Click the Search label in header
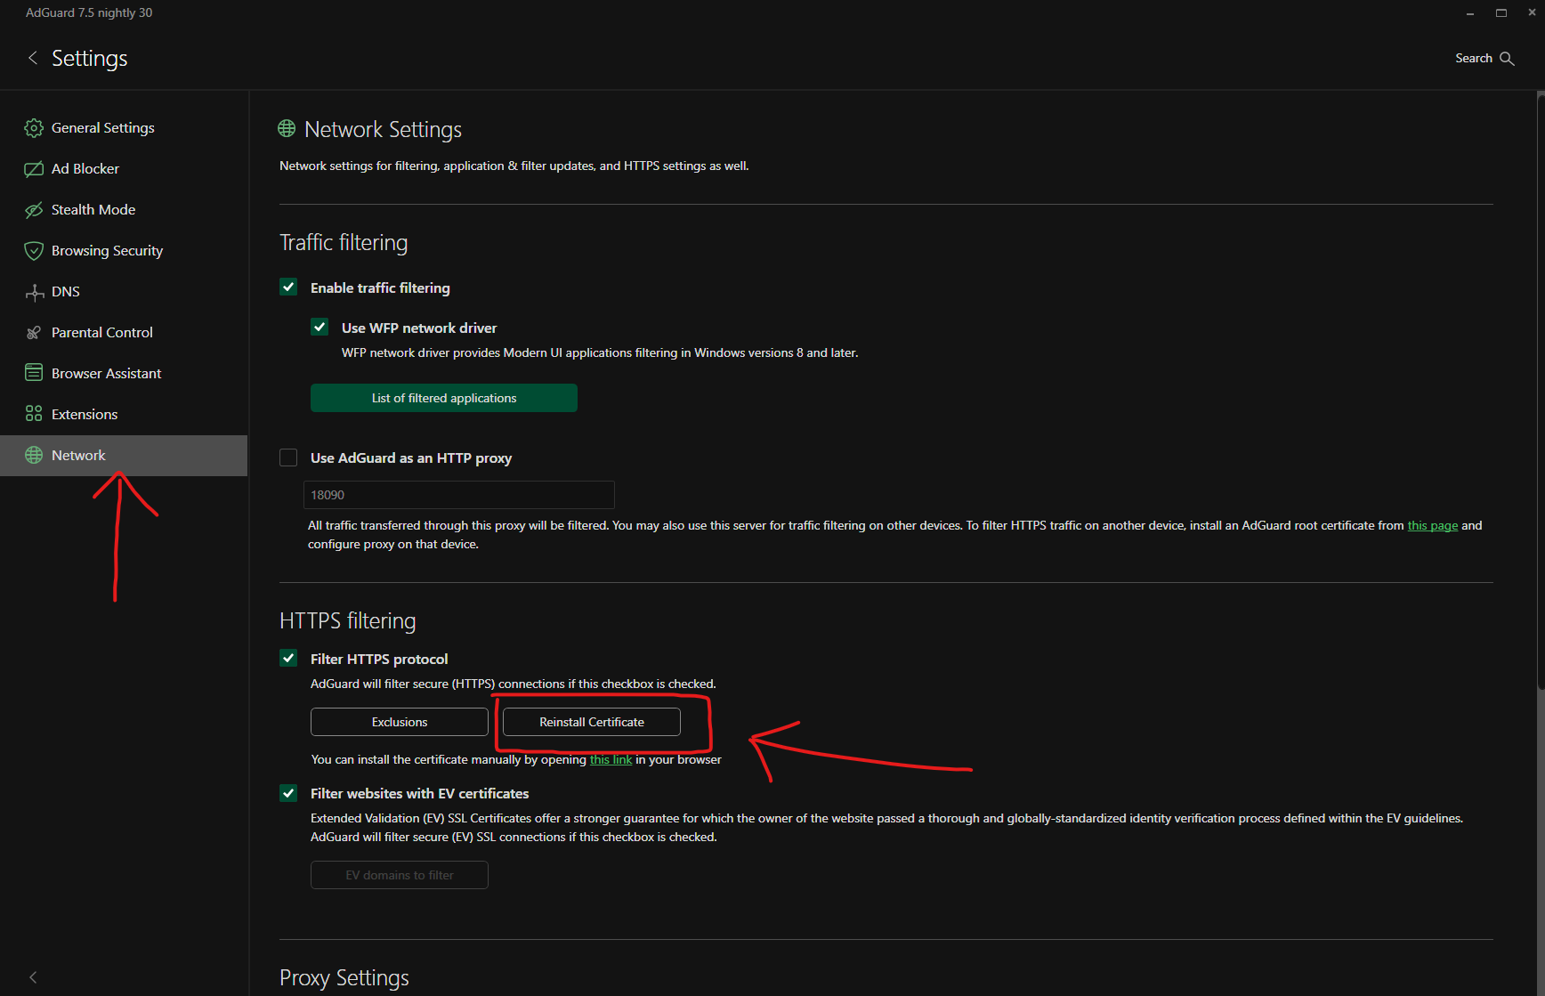This screenshot has width=1545, height=996. [x=1474, y=58]
